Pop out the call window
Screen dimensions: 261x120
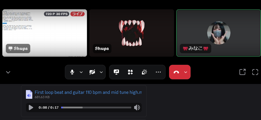[242, 72]
